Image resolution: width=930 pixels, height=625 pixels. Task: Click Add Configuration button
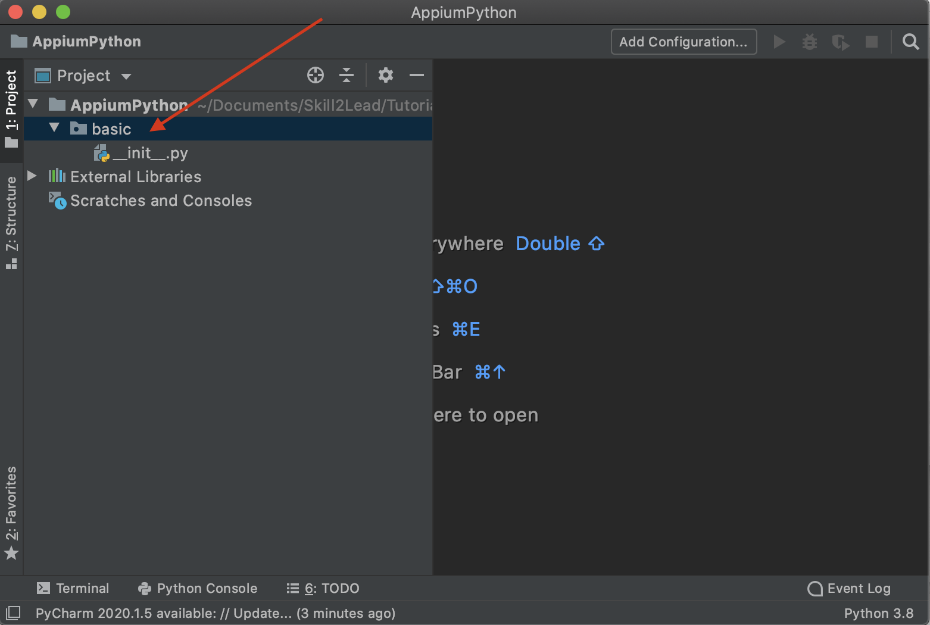click(684, 42)
